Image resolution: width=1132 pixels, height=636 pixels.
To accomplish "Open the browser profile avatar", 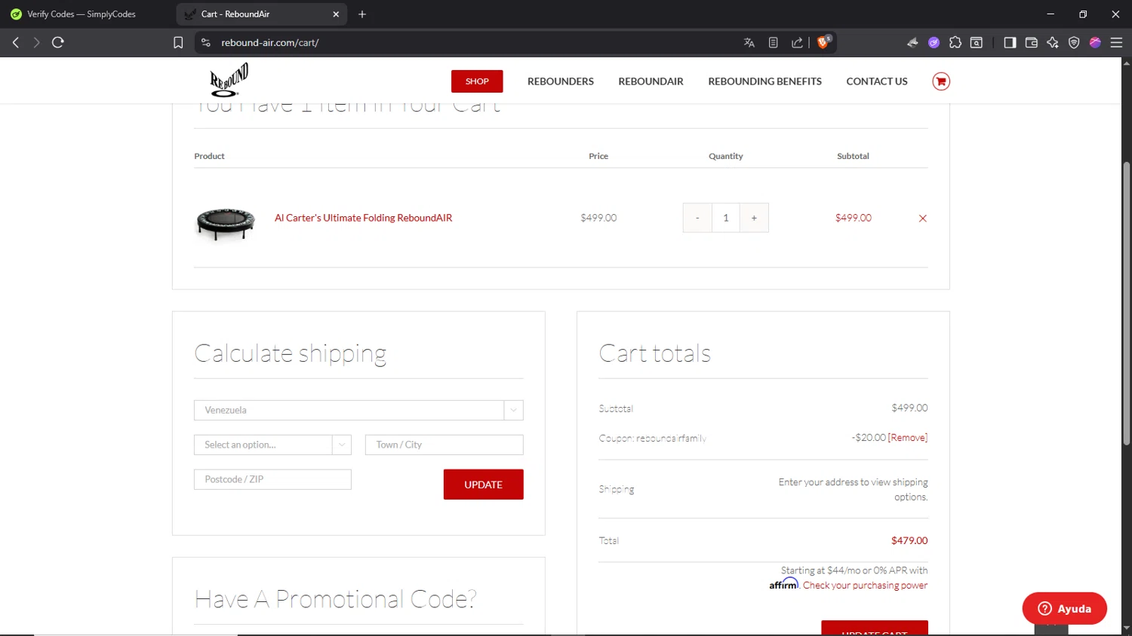I will click(1095, 43).
